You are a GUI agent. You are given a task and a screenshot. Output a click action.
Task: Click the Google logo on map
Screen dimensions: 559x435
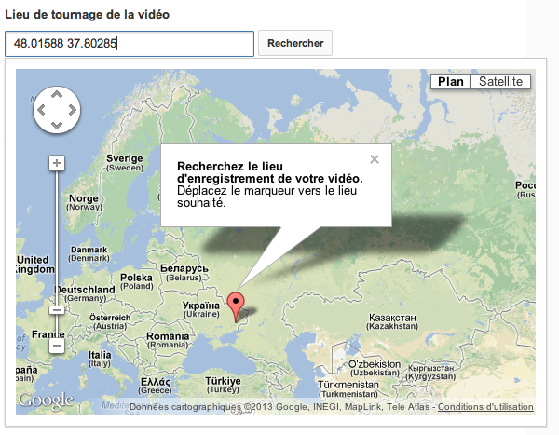pos(46,401)
